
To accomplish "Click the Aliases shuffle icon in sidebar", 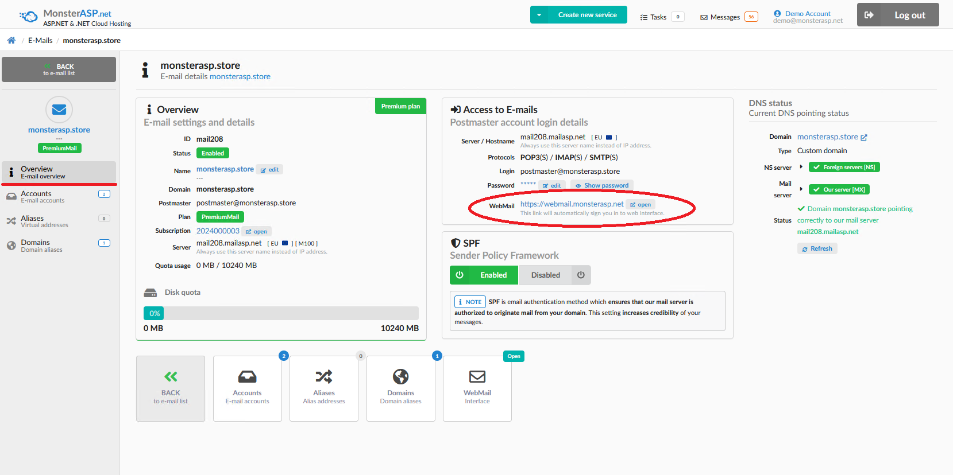I will coord(11,221).
